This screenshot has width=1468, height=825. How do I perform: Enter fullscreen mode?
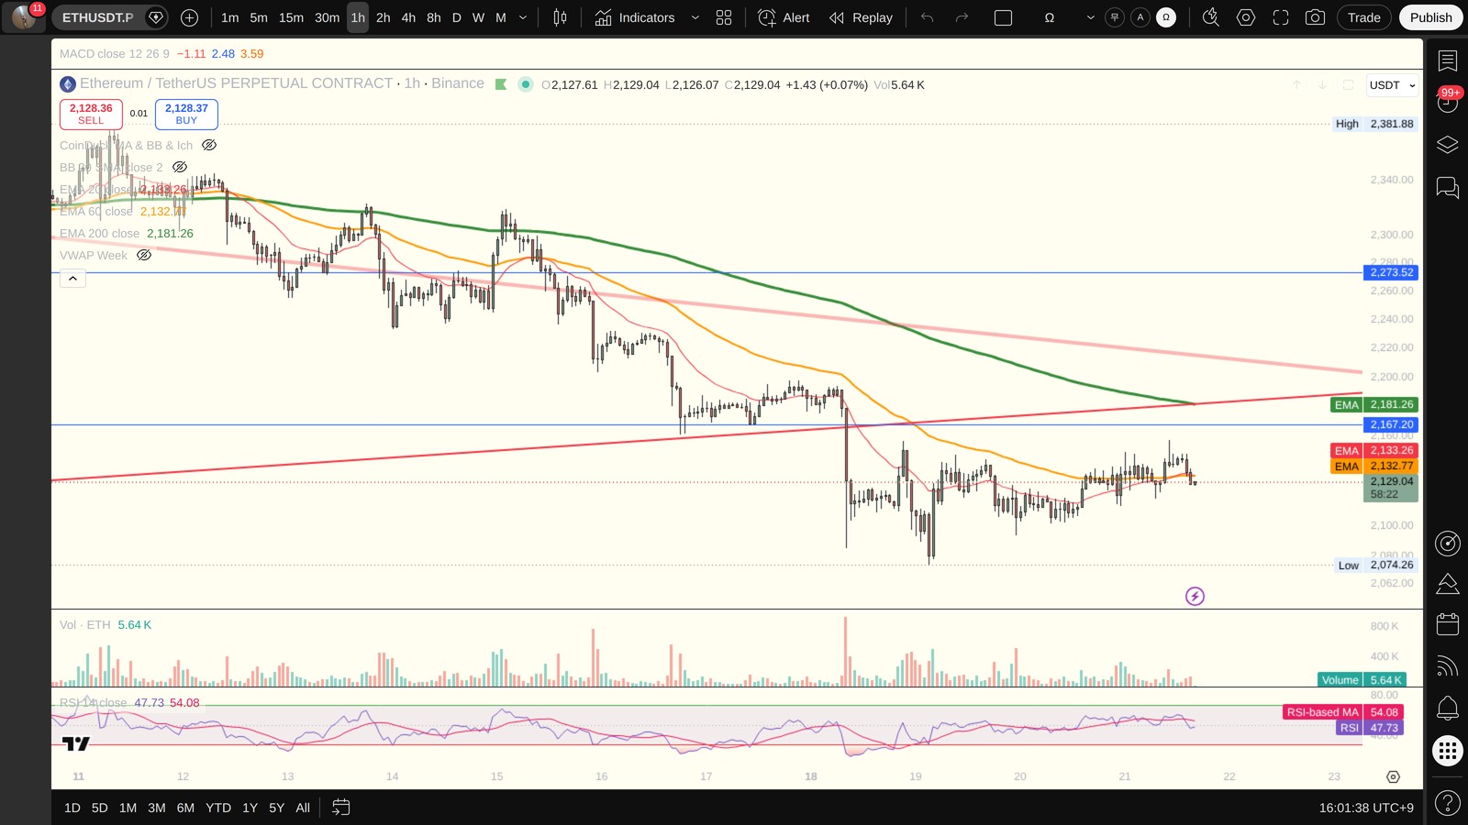(x=1281, y=17)
